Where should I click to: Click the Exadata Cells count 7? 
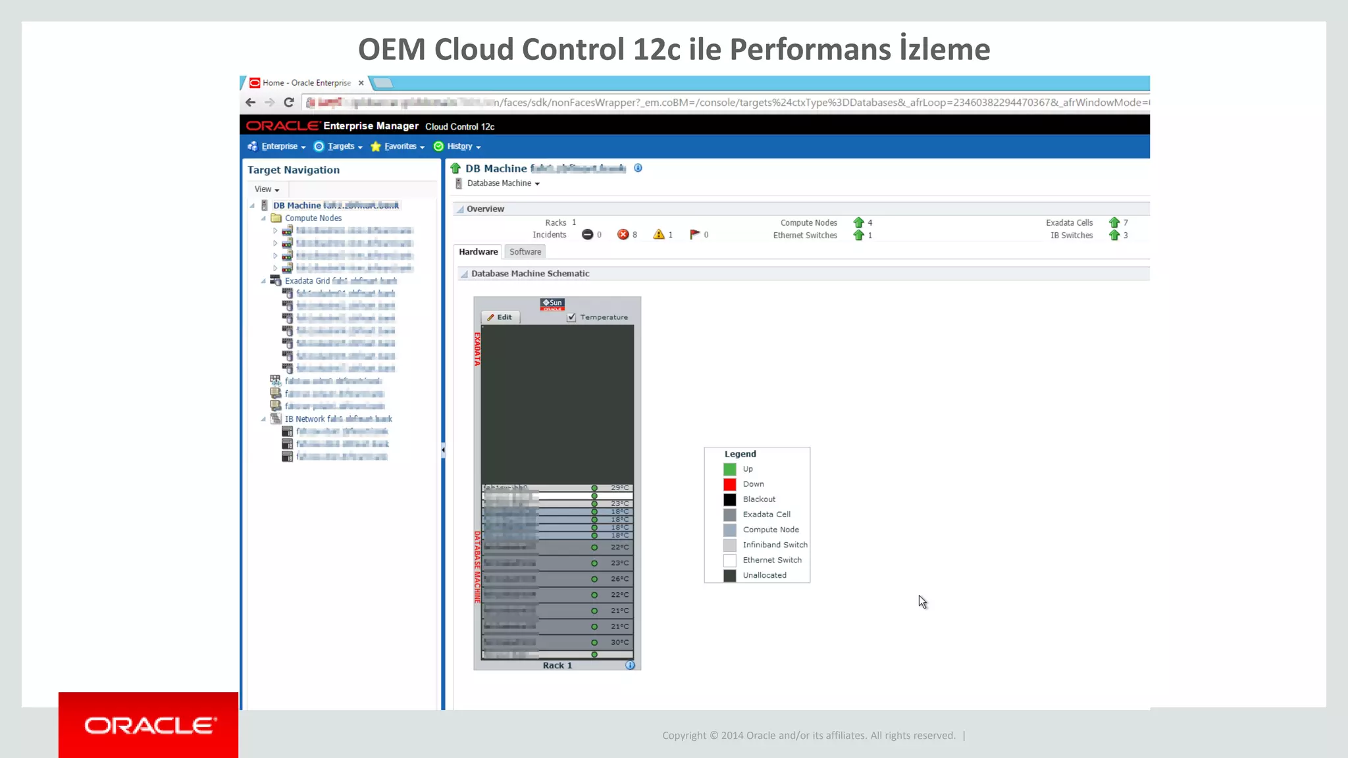1126,223
